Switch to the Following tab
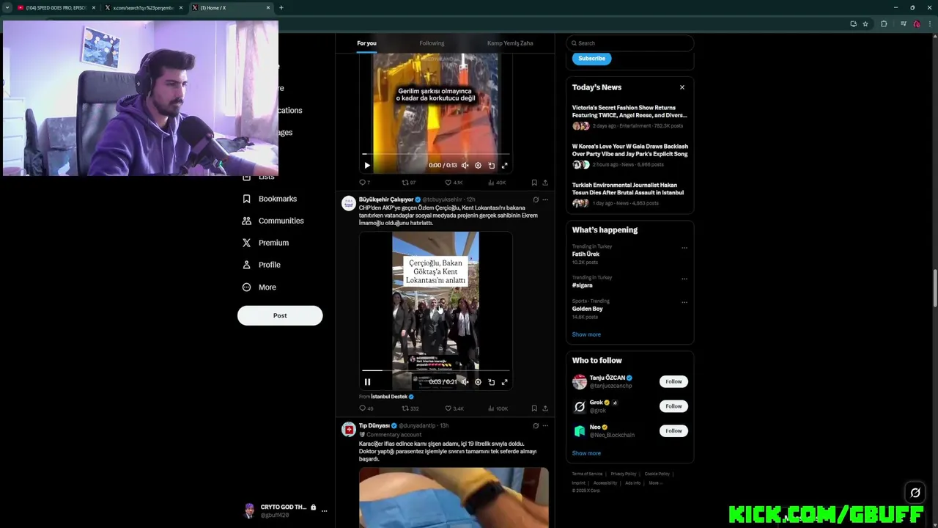938x528 pixels. pyautogui.click(x=432, y=43)
